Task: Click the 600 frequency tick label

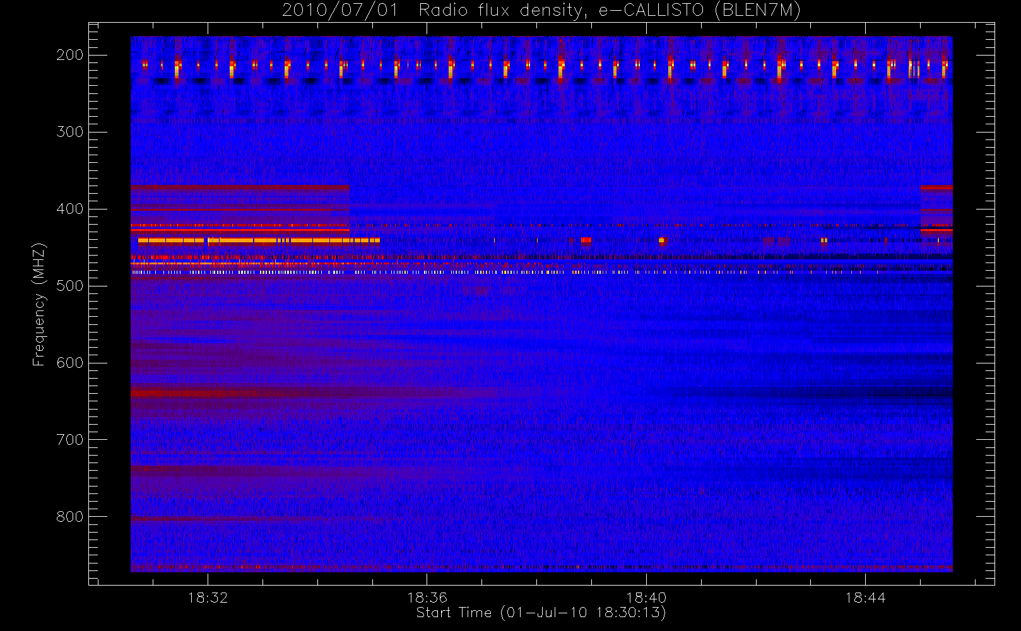Action: (70, 363)
